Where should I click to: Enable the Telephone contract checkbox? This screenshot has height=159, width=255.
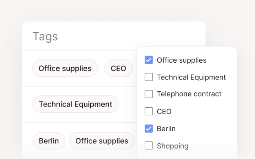[149, 94]
